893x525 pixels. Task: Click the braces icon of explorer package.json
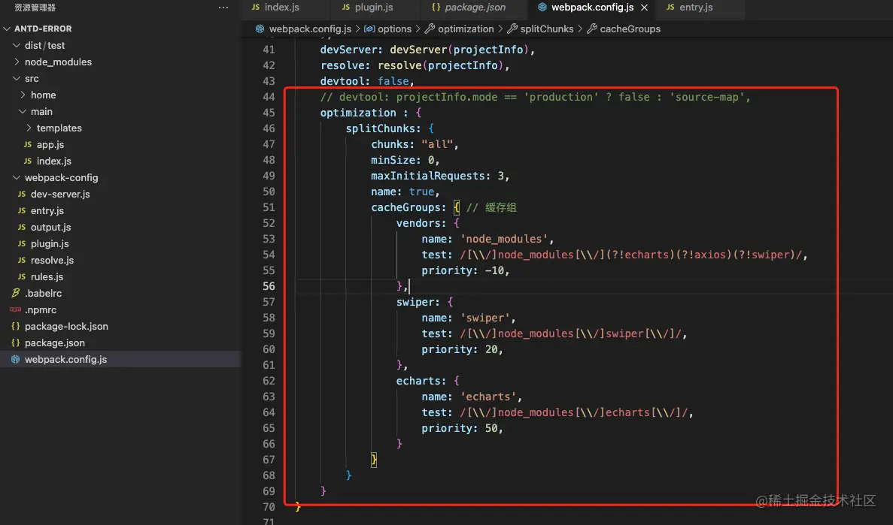pos(15,342)
